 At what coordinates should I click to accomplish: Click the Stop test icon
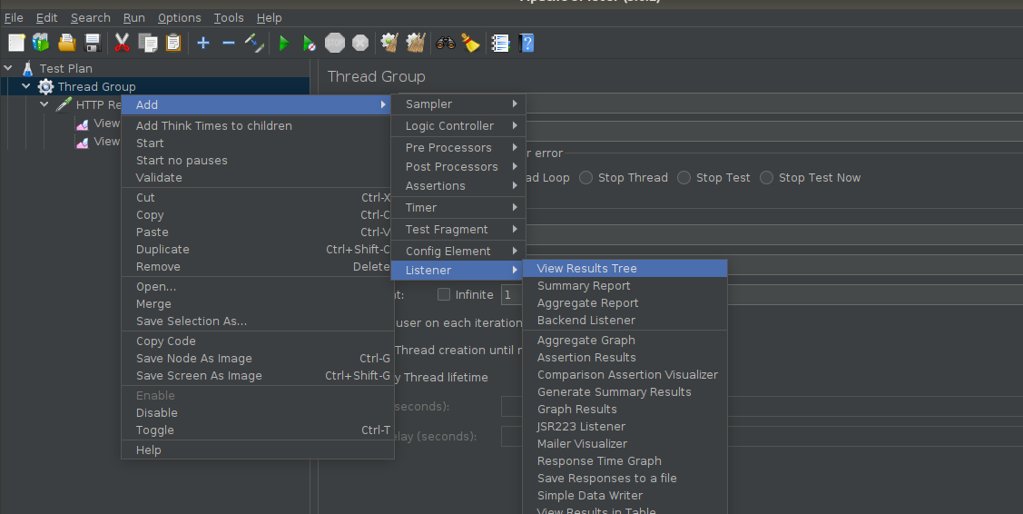point(335,43)
